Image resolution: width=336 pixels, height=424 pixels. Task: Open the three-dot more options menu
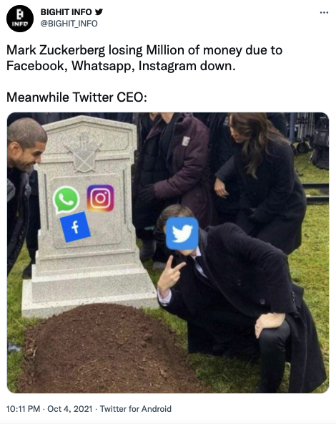click(324, 12)
